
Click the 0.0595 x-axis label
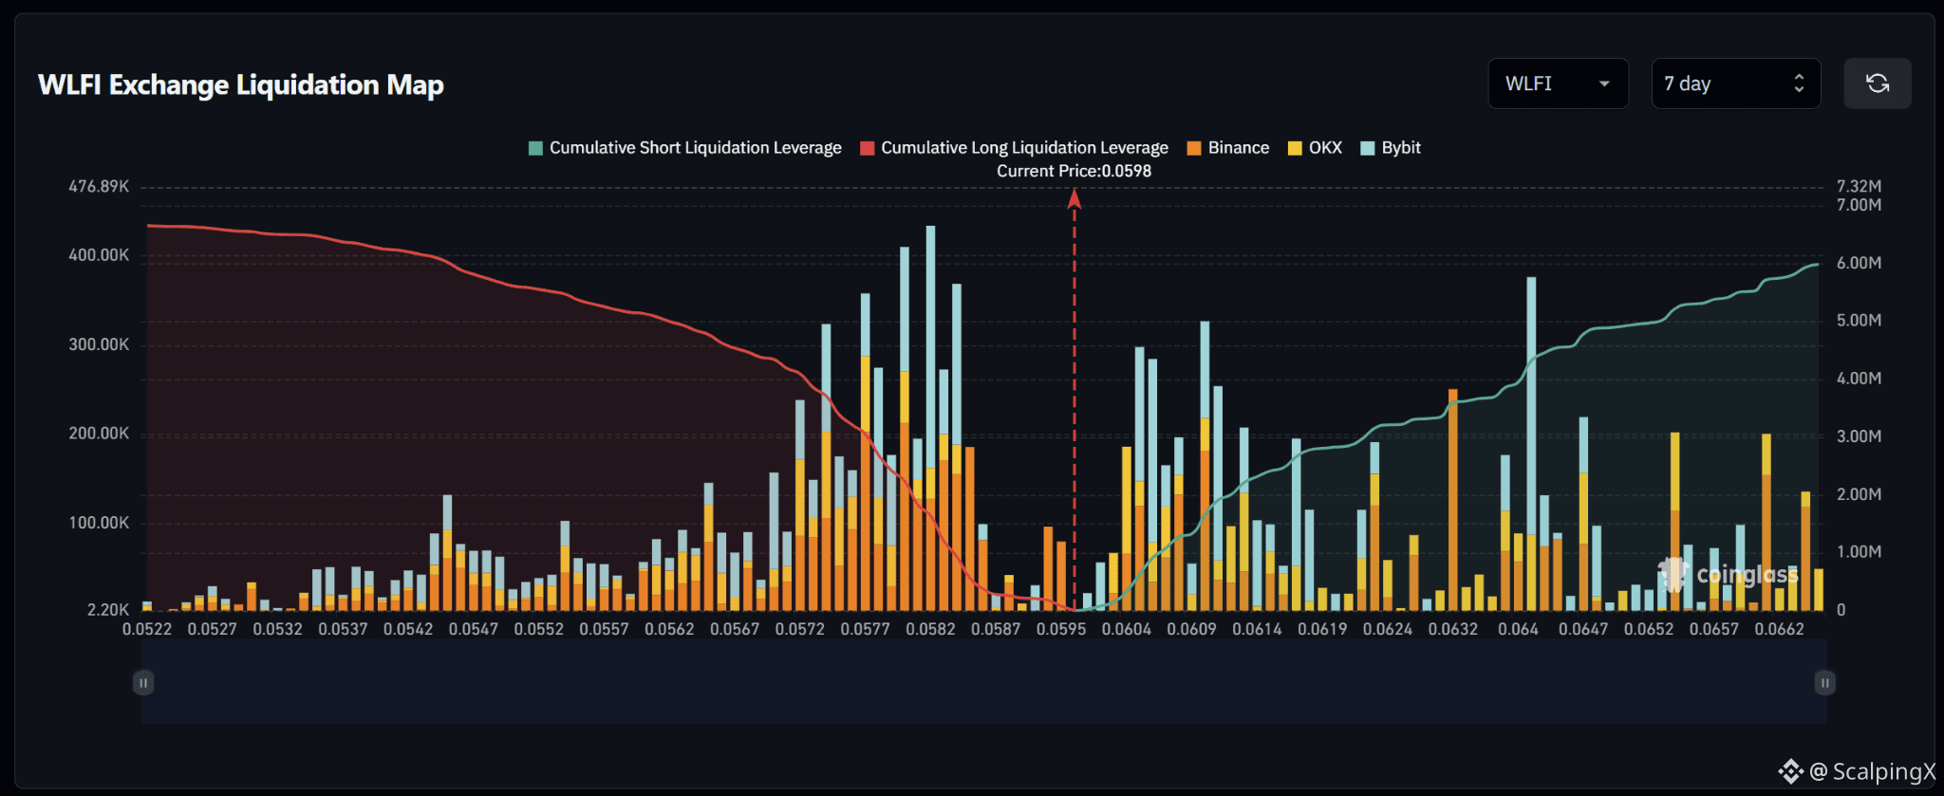point(1061,629)
